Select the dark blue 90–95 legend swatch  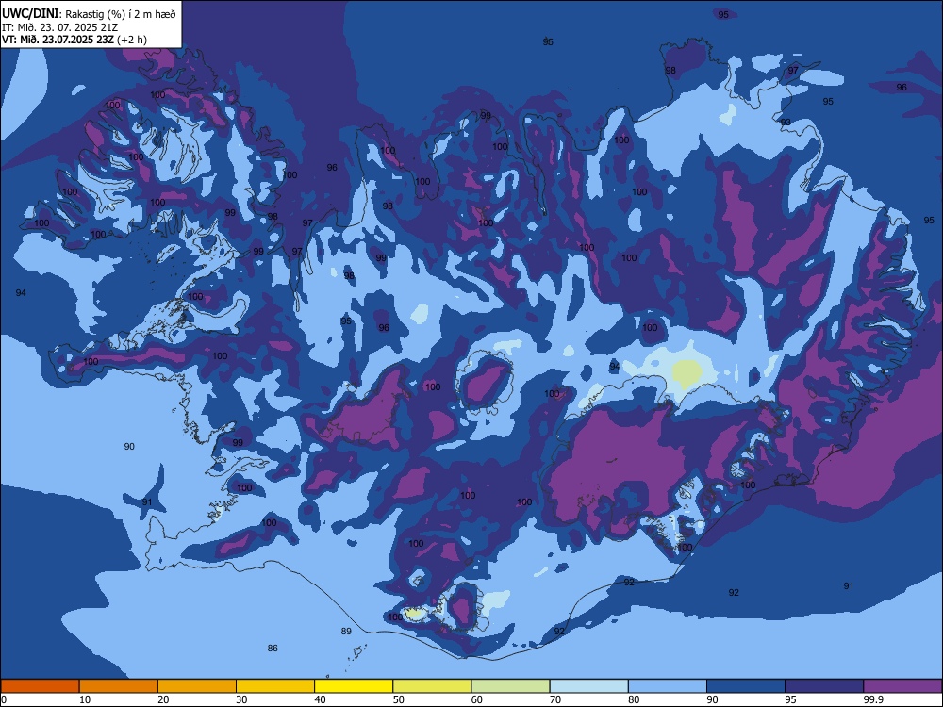[x=746, y=686]
